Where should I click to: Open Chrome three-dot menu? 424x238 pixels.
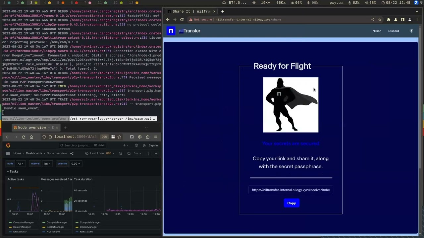pos(417,20)
